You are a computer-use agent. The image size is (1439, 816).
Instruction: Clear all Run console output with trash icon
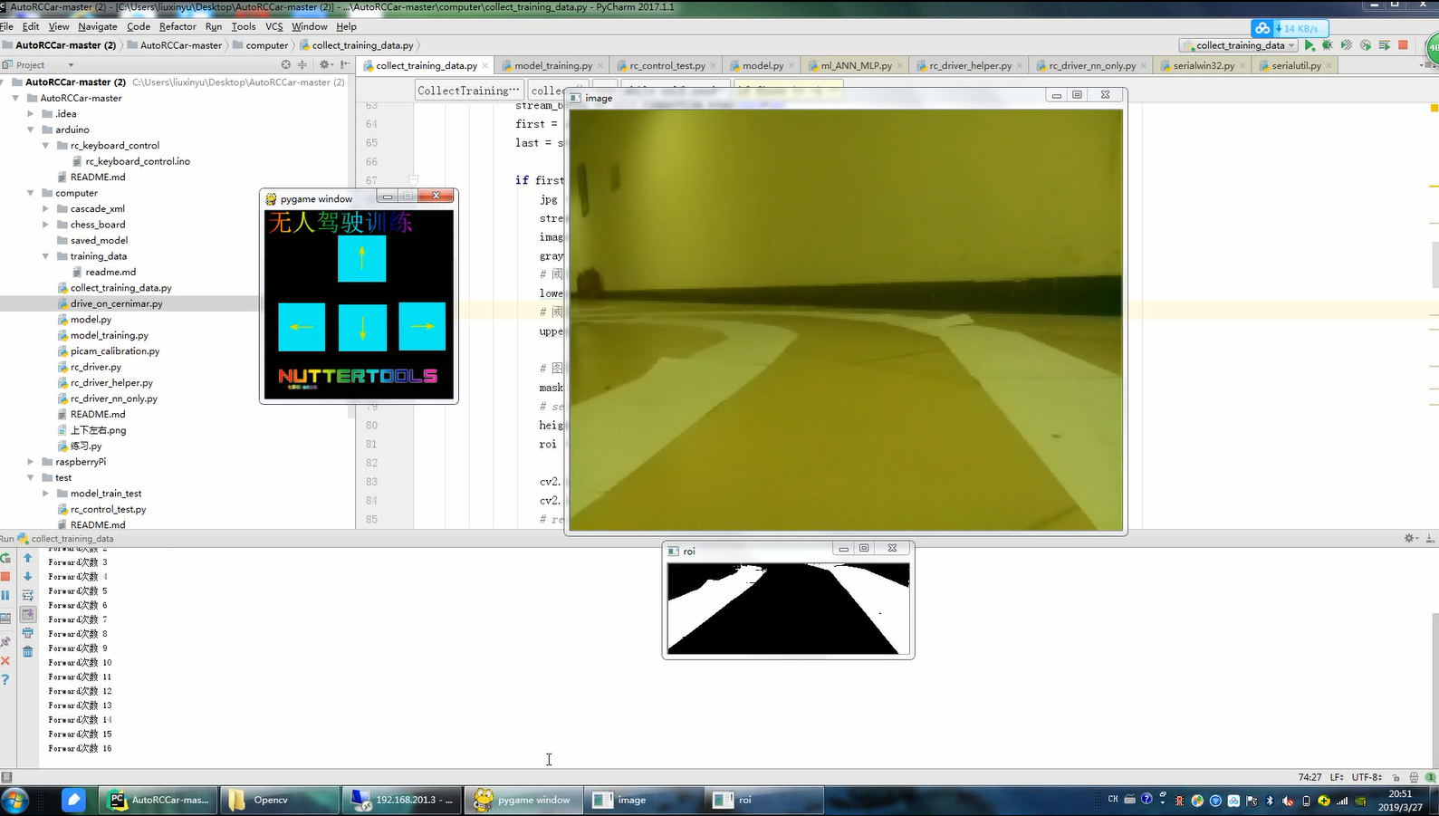coord(27,651)
